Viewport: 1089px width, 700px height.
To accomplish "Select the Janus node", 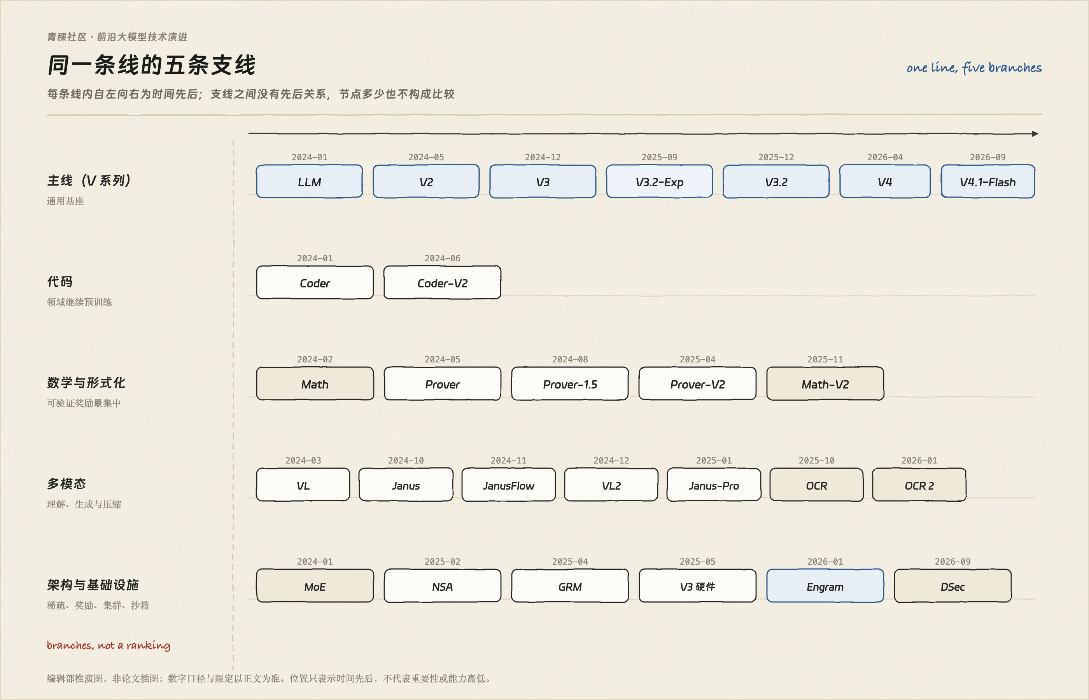I will click(406, 485).
